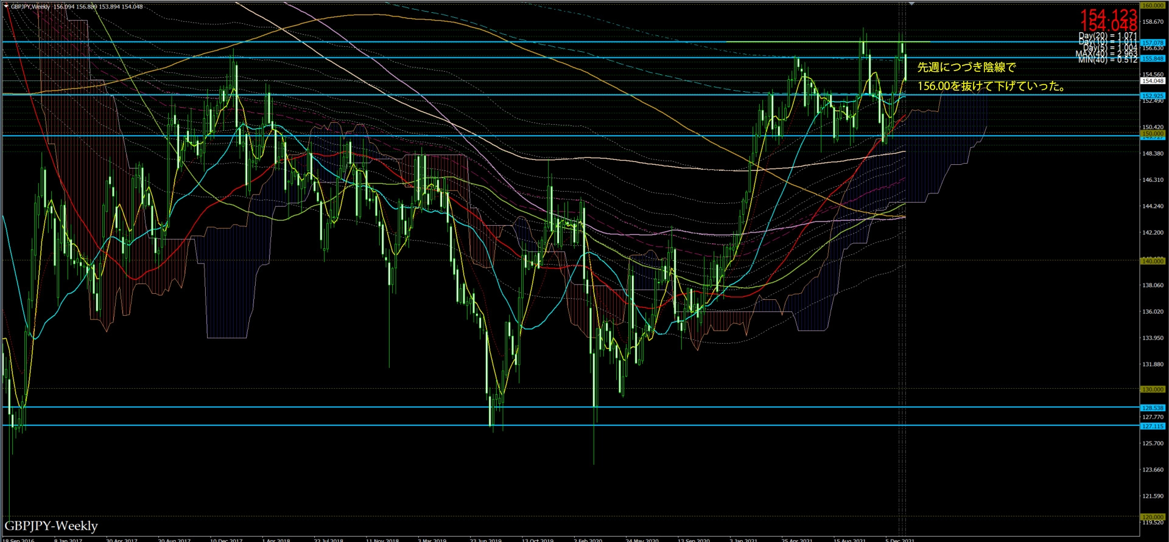1169x542 pixels.
Task: Click the Day(20) = 1.071 indicator text
Action: [1108, 36]
